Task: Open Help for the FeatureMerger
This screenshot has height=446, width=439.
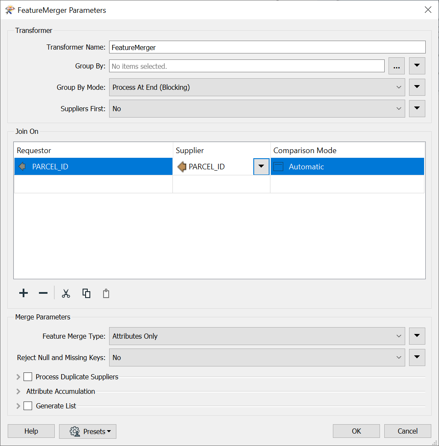Action: tap(31, 431)
